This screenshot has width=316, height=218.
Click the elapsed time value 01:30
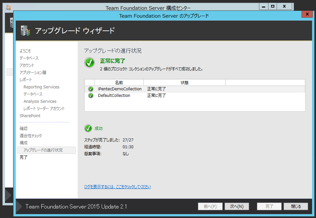128,147
